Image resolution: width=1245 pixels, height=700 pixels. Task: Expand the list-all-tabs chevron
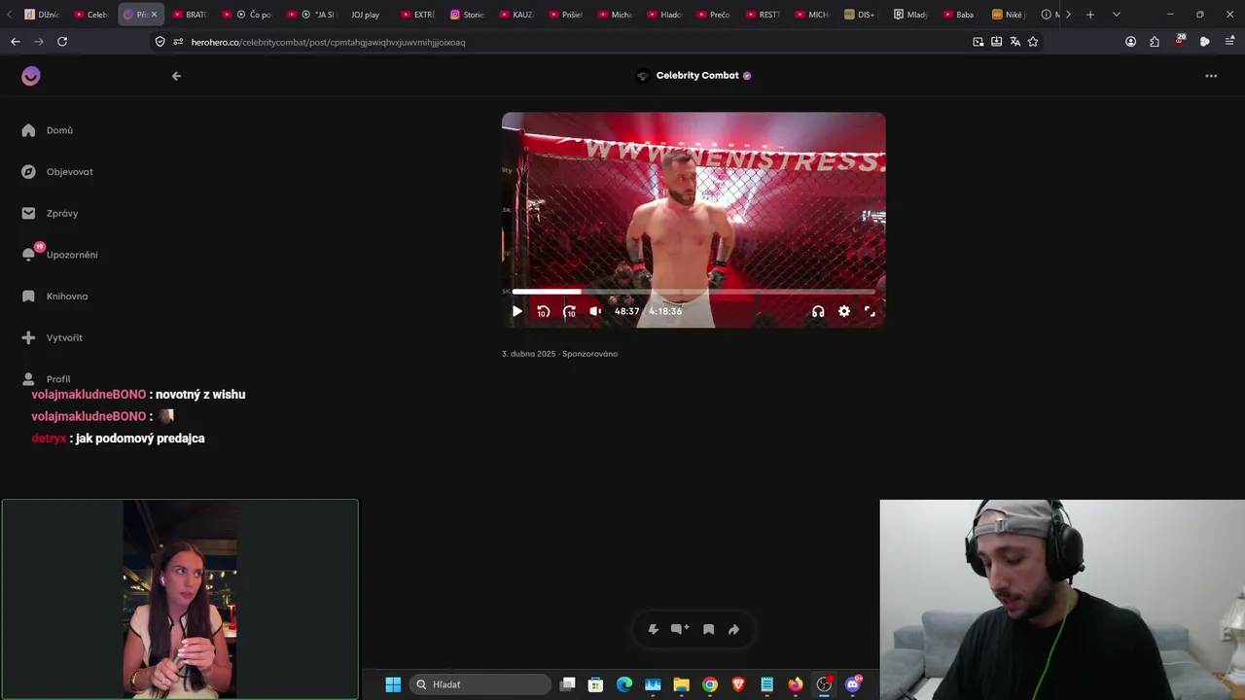(x=1116, y=15)
